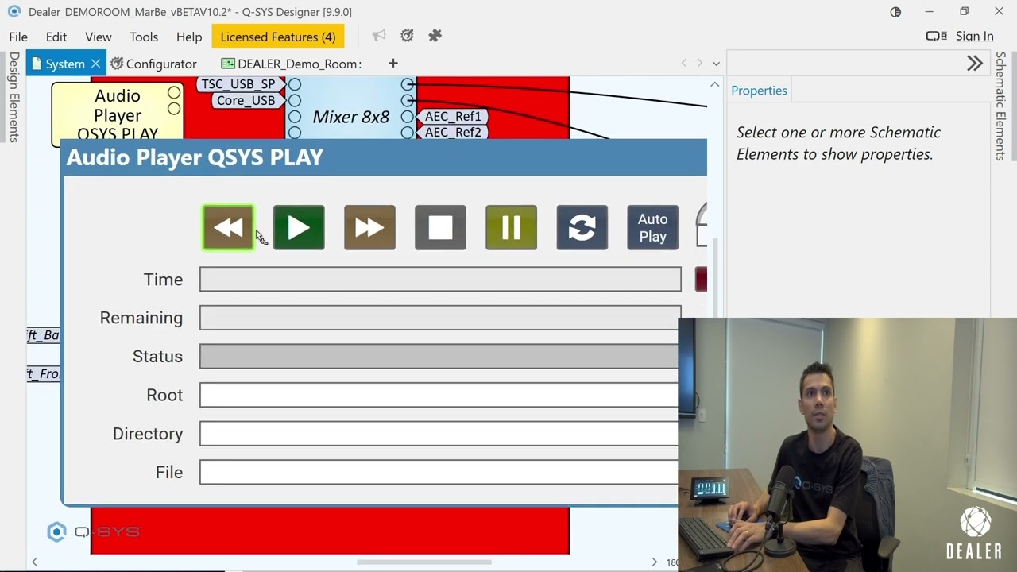1017x572 pixels.
Task: Open the View menu
Action: coord(99,37)
